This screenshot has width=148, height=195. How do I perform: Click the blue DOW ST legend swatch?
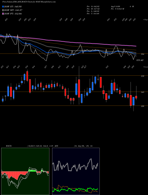[x=3, y=6]
